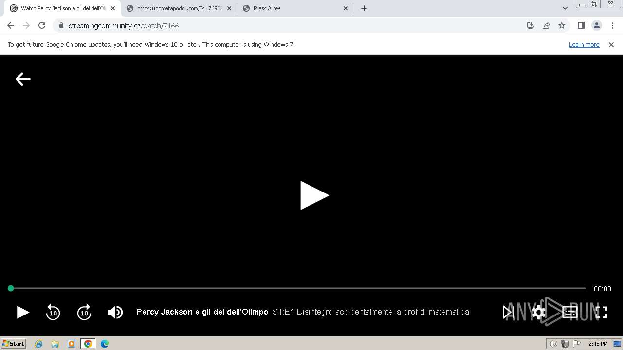The image size is (623, 350).
Task: Click the green playhead on progress bar
Action: point(11,288)
